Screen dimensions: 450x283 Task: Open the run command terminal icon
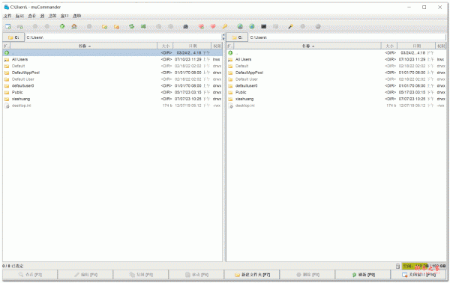click(264, 27)
